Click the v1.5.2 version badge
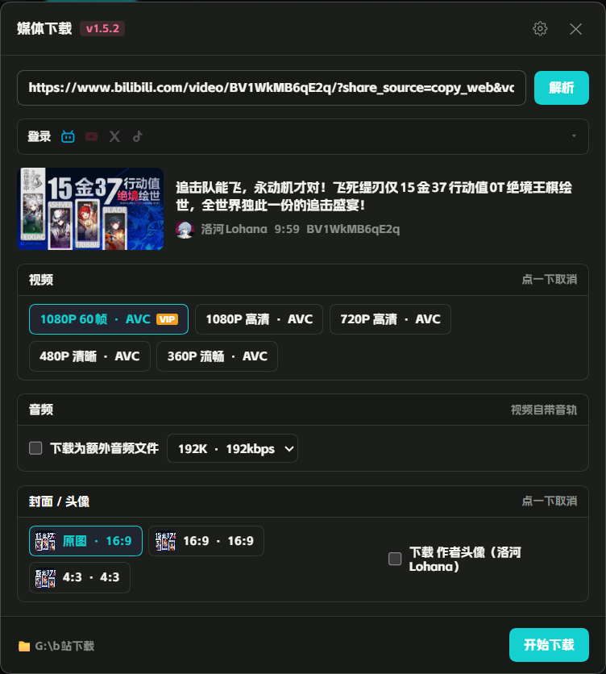Screen dimensions: 606x674 pyautogui.click(x=102, y=29)
